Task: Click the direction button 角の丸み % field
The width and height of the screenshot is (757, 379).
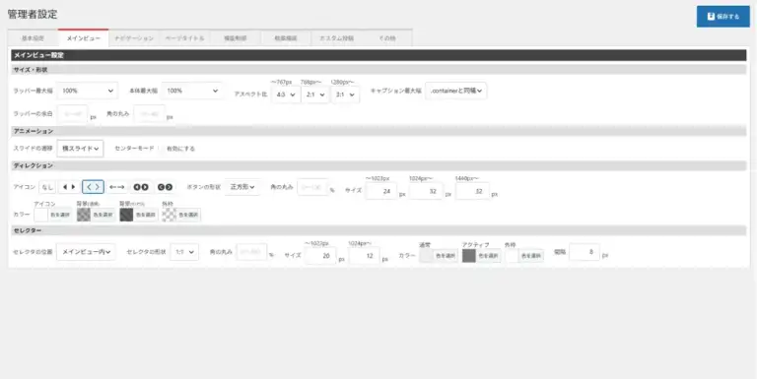Action: click(312, 187)
